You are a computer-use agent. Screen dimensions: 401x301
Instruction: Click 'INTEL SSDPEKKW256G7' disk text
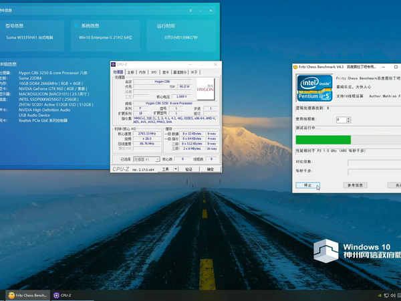pos(41,99)
